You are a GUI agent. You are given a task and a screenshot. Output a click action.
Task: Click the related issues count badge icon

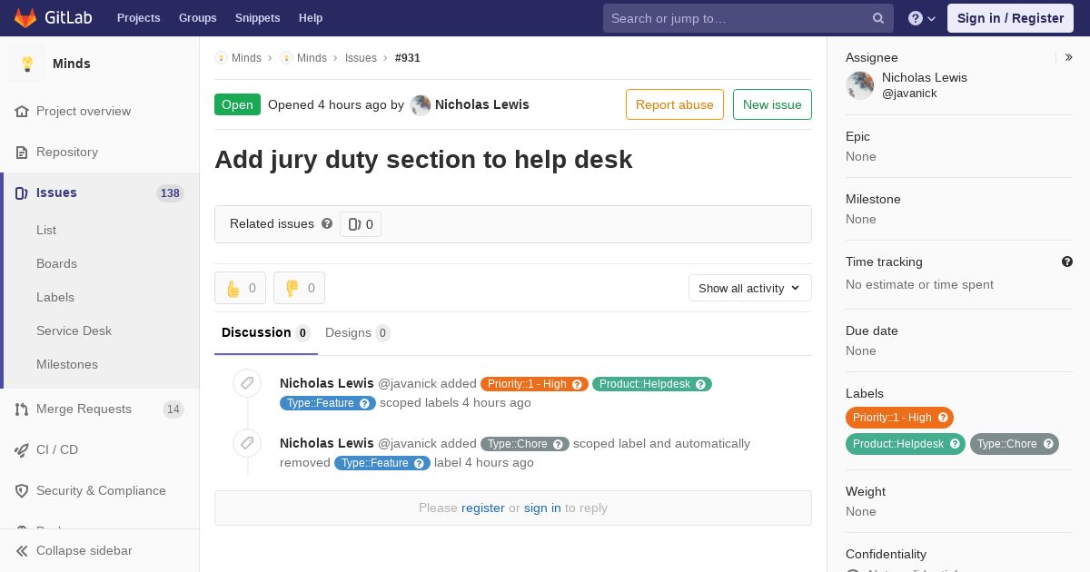354,224
